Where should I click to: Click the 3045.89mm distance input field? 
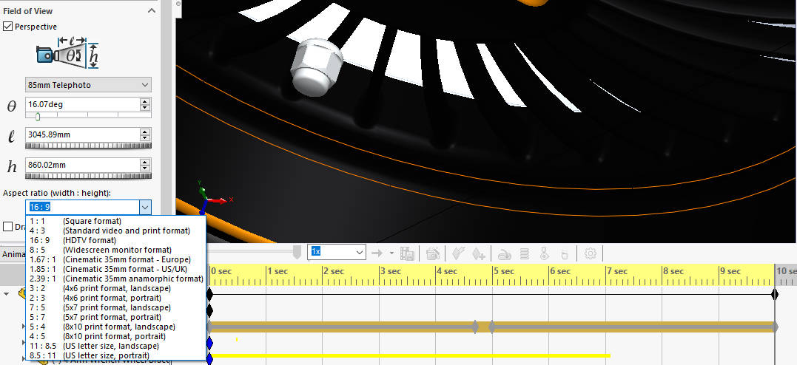pos(81,134)
